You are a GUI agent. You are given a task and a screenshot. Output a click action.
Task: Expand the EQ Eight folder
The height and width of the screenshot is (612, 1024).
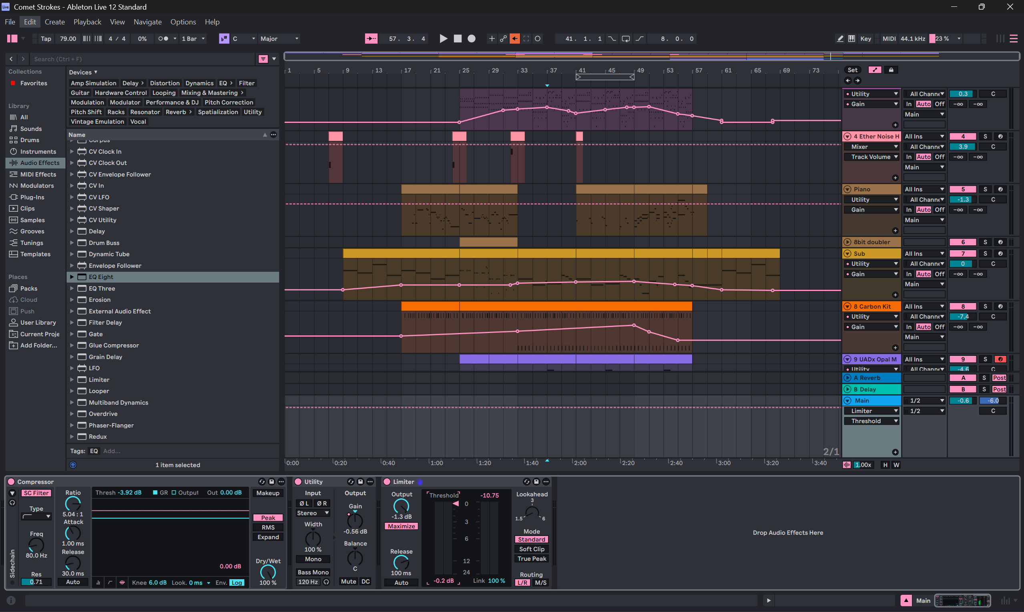[x=72, y=277]
